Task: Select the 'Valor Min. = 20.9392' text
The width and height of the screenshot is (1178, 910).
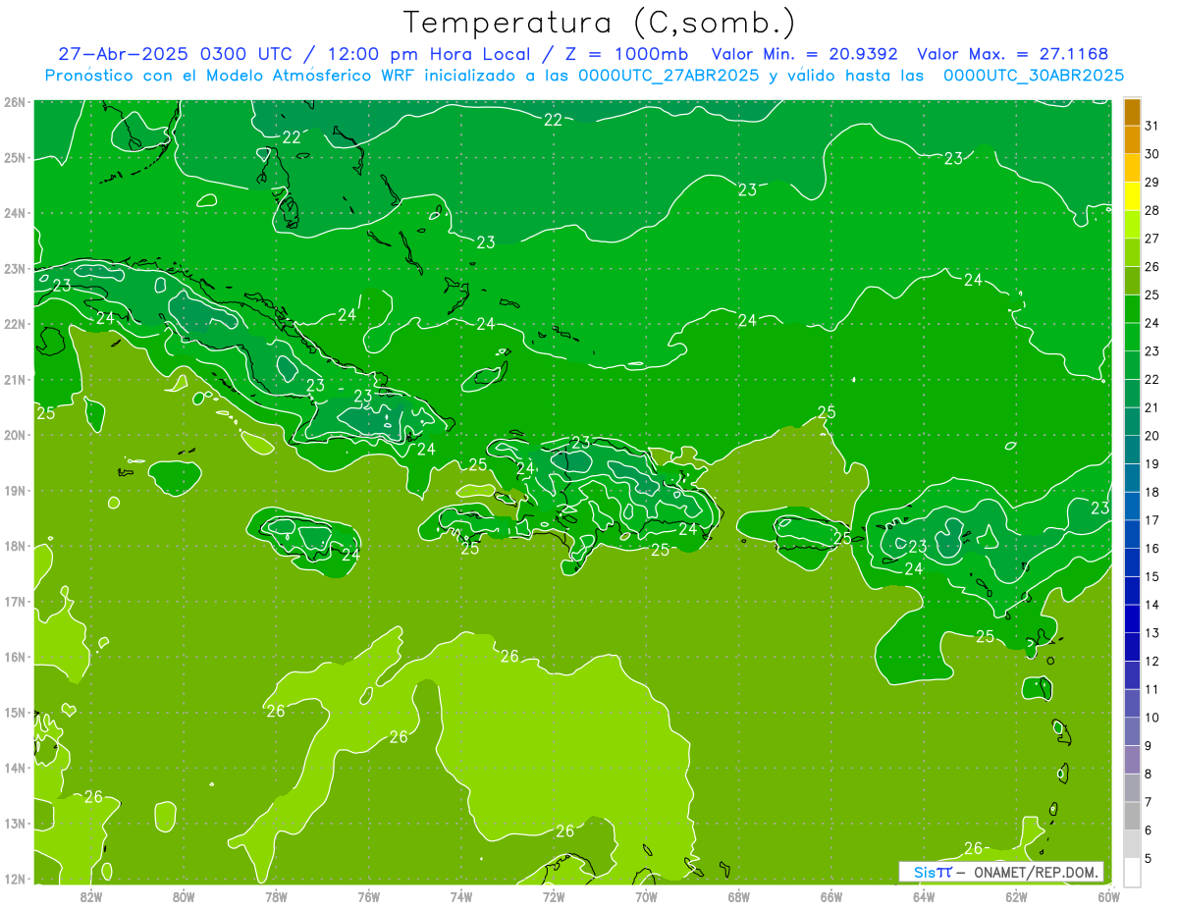Action: click(805, 54)
